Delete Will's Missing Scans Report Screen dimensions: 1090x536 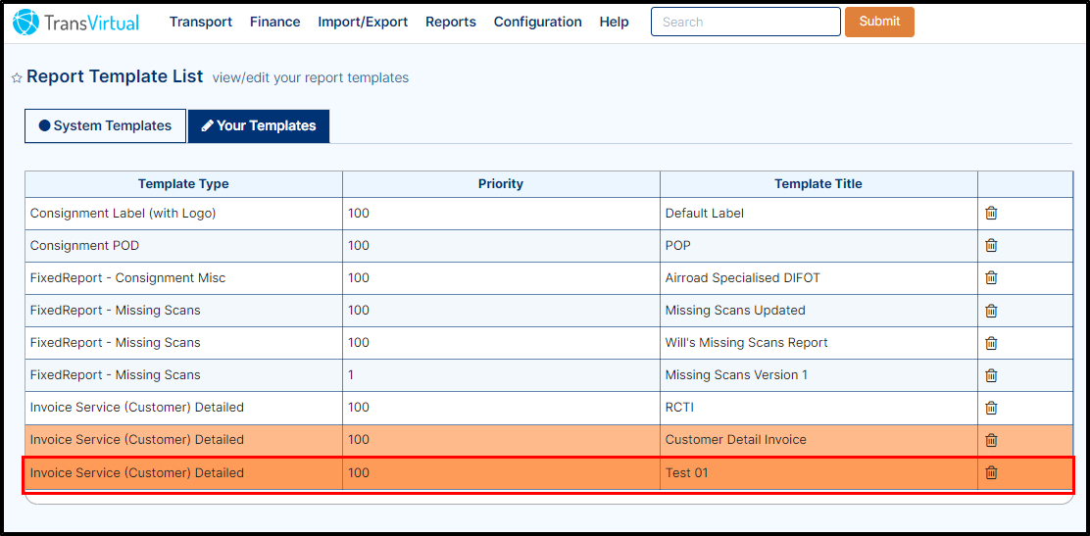(x=991, y=342)
